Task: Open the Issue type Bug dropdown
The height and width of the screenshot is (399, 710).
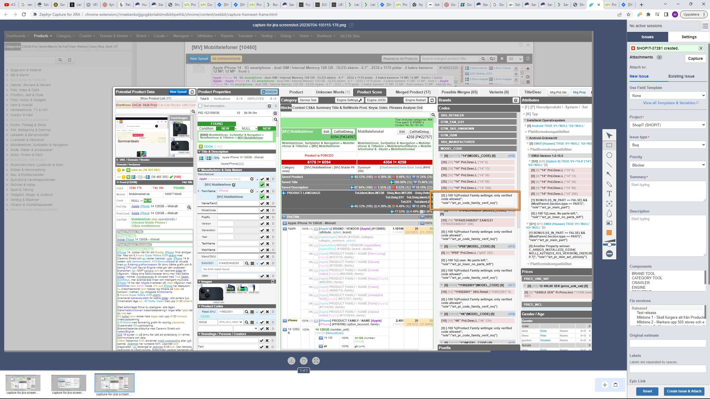Action: pyautogui.click(x=668, y=145)
